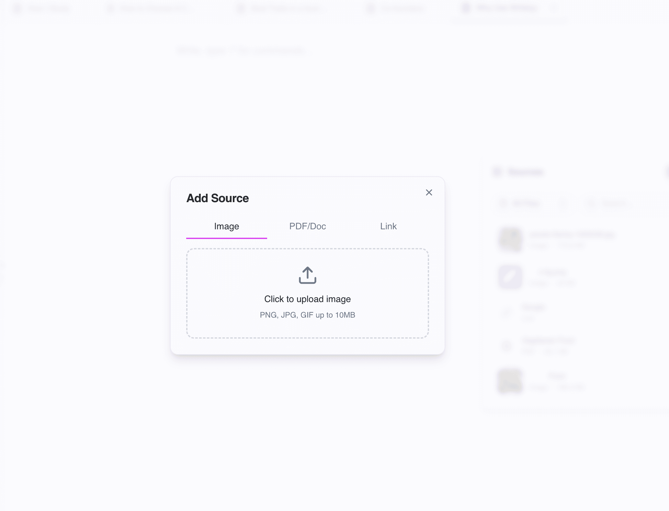Select the Image tab

coord(226,226)
